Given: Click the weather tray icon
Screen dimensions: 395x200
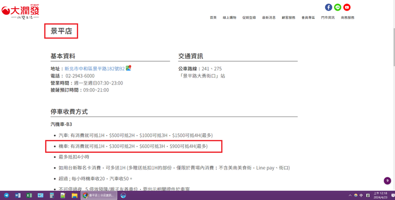Looking at the screenshot, I should tap(355, 195).
